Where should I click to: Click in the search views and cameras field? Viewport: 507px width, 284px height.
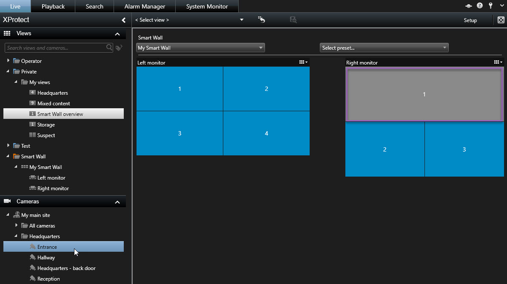[x=55, y=48]
